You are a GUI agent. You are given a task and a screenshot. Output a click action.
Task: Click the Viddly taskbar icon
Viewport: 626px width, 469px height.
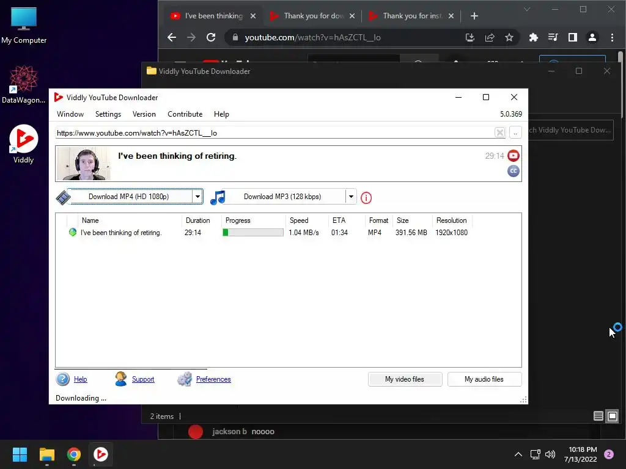(101, 454)
